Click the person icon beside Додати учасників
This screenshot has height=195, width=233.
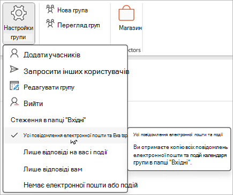click(x=14, y=54)
